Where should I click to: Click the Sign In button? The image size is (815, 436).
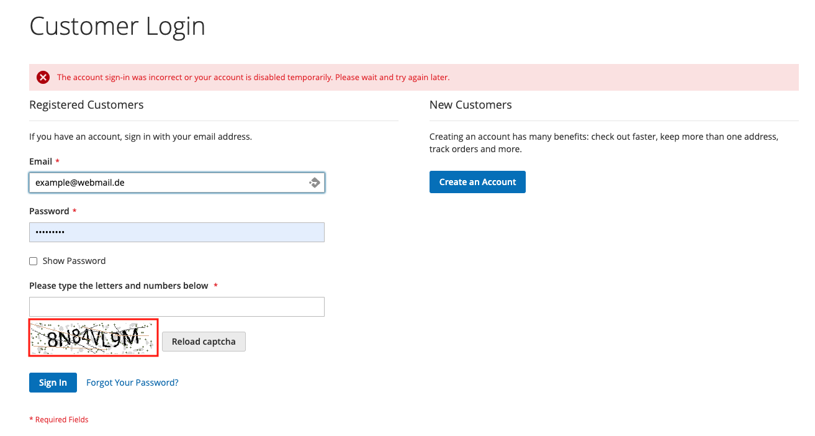[x=53, y=383]
